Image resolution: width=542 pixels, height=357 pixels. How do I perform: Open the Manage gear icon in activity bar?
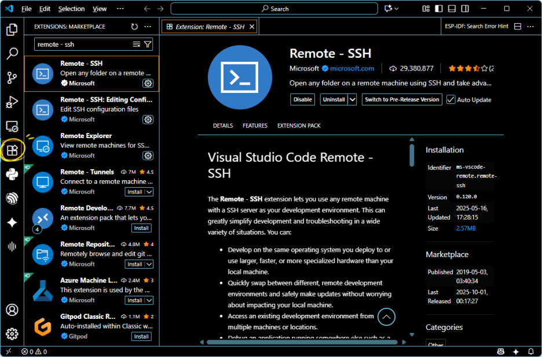click(x=12, y=334)
